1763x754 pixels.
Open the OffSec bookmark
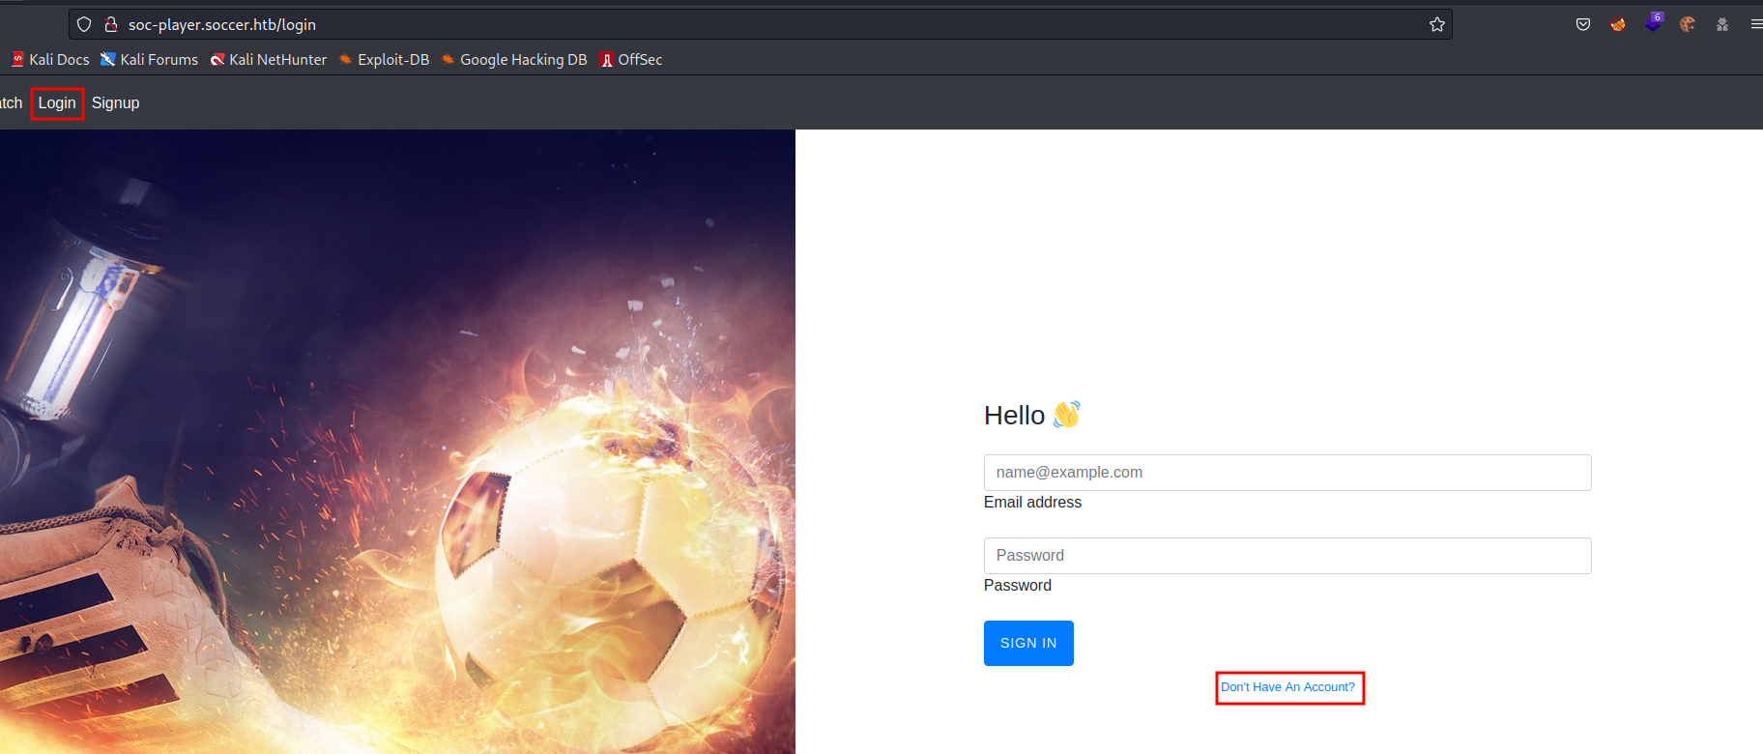(x=631, y=60)
